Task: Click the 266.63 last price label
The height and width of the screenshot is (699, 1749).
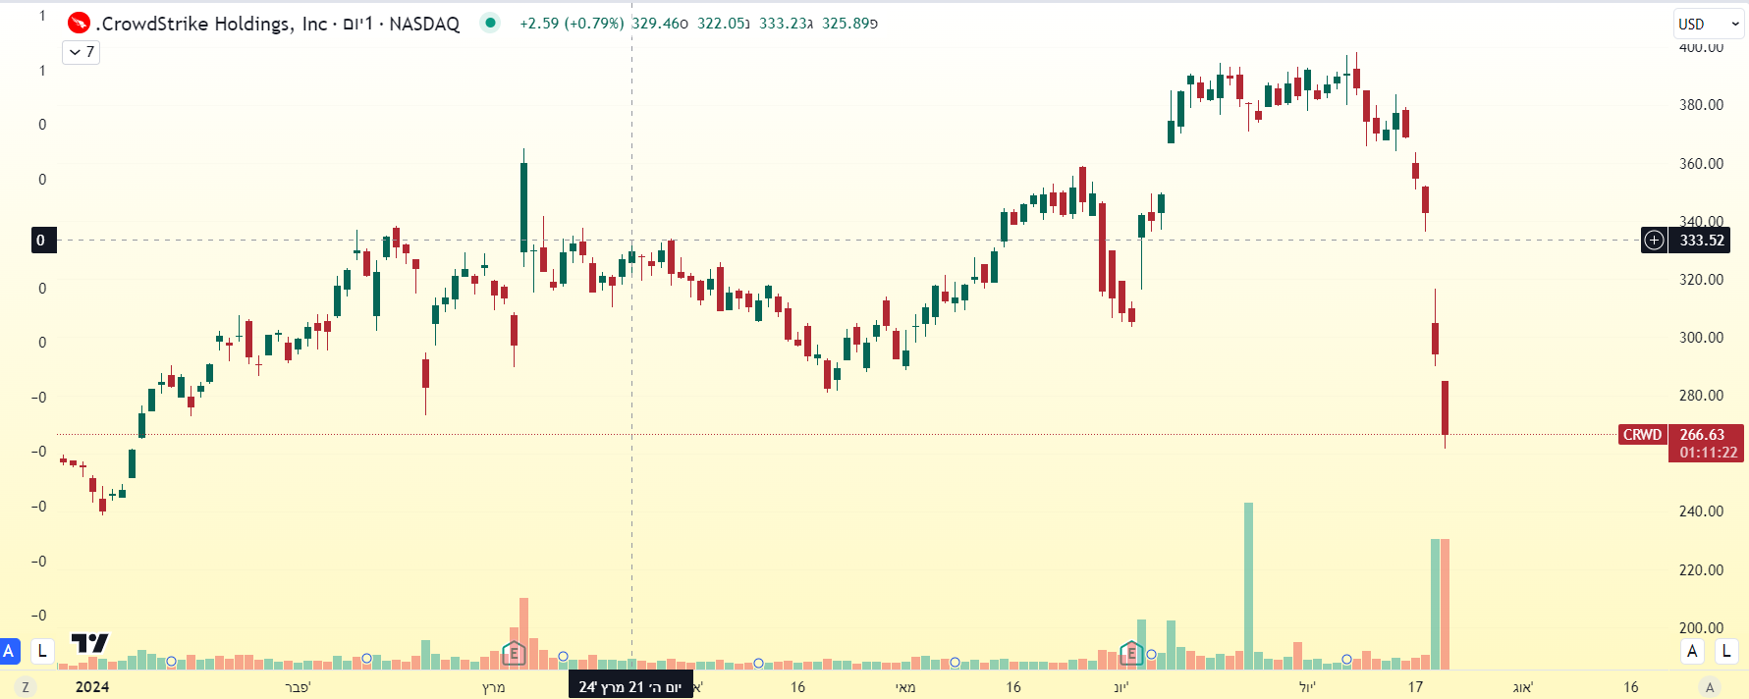Action: [x=1702, y=434]
